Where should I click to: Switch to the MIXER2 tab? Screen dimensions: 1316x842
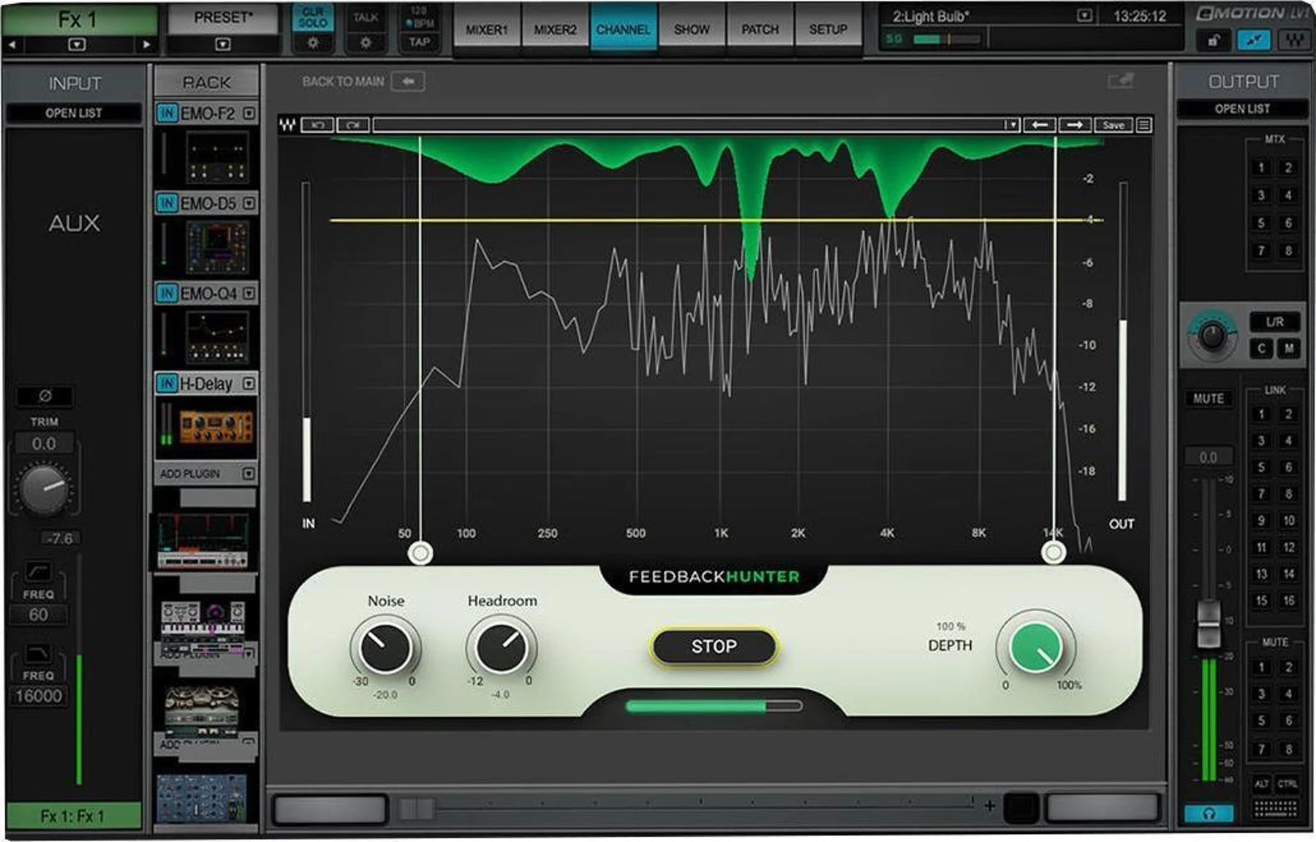point(555,28)
